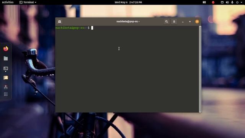Viewport: 245px width, 138px height.
Task: Open Files from the dock
Action: (x=6, y=58)
